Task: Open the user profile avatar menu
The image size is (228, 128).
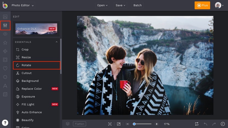Action: coord(219,5)
